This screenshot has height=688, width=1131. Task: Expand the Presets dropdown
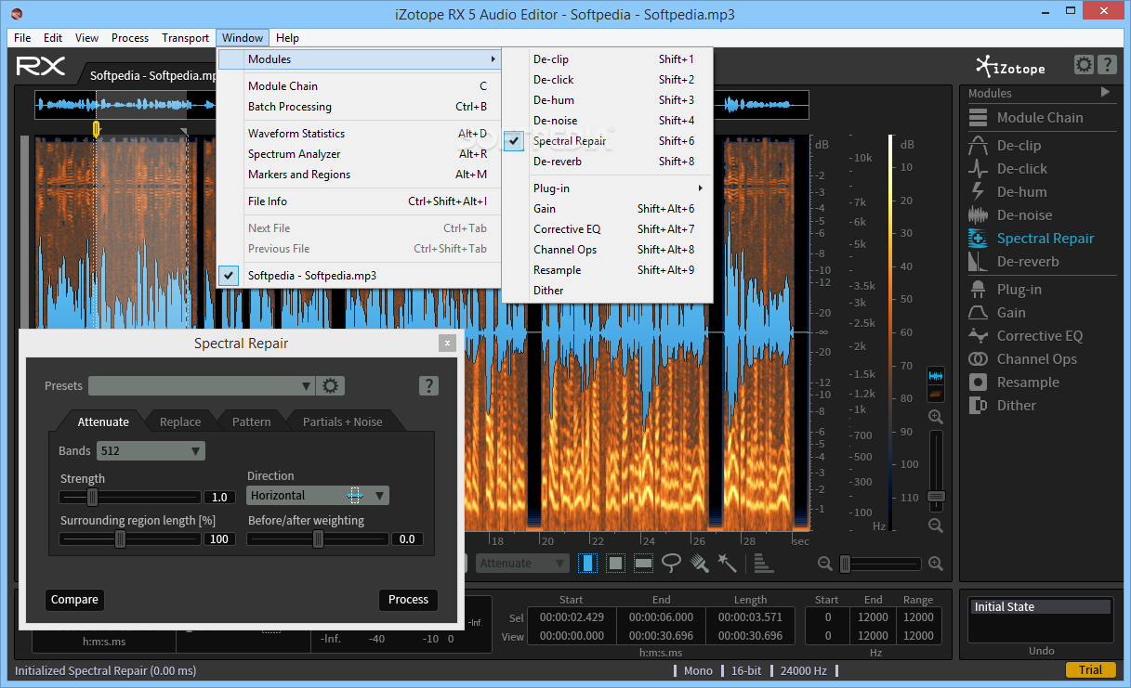pyautogui.click(x=203, y=386)
